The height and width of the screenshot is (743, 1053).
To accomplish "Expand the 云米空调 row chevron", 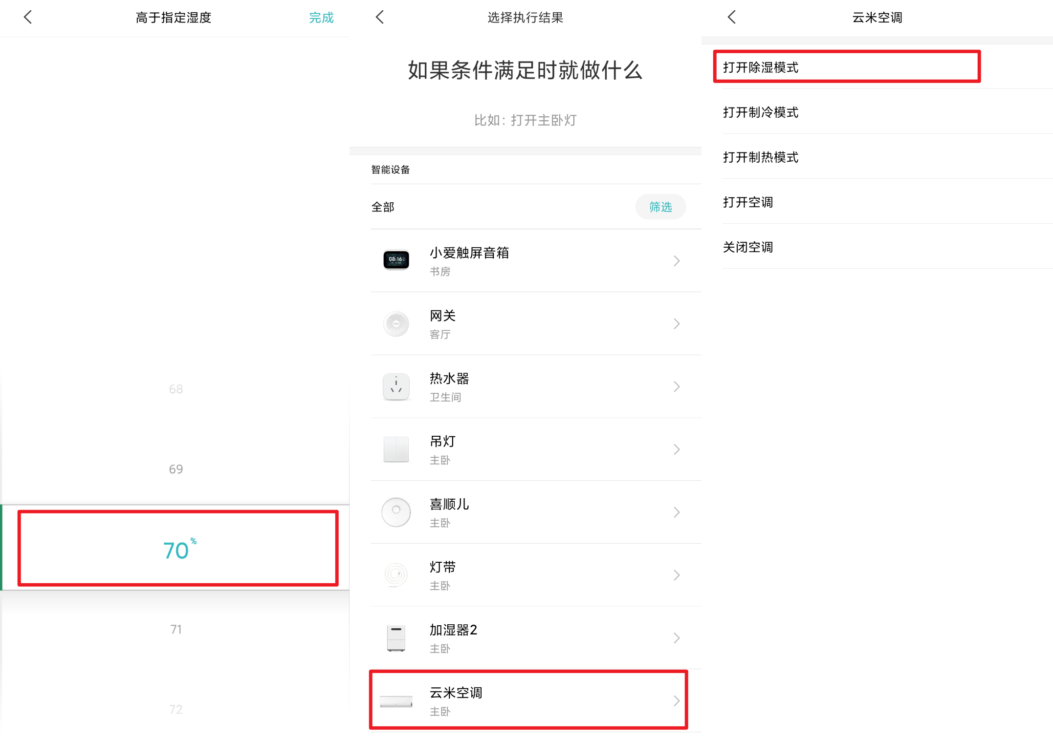I will point(677,701).
